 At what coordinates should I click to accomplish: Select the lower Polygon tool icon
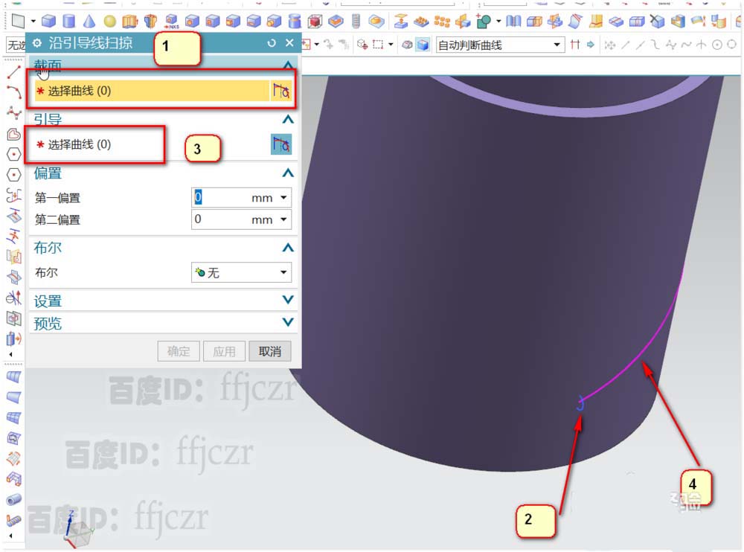(13, 175)
